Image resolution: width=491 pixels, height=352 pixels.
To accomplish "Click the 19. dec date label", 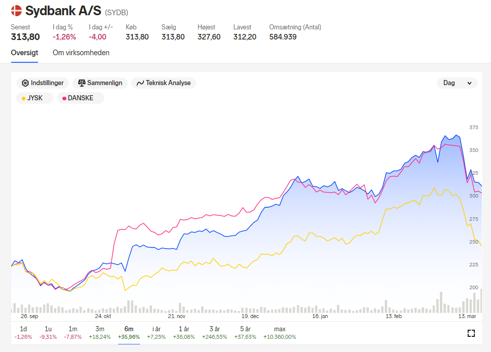I will 250,316.
